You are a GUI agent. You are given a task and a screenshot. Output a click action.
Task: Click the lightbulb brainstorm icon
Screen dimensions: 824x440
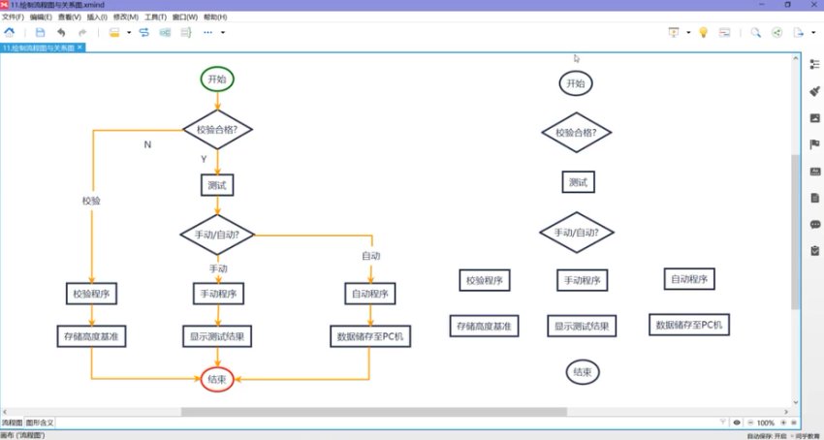pos(703,32)
